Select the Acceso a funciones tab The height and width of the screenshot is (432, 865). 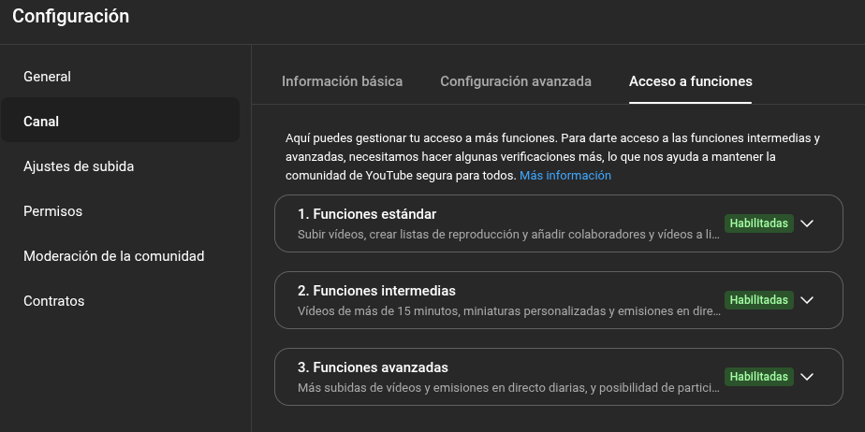point(690,81)
